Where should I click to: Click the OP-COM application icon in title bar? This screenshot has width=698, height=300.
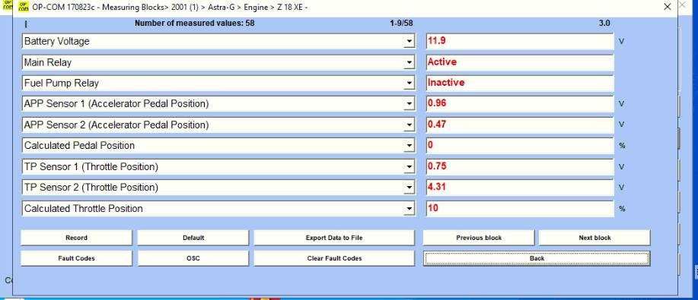[23, 7]
